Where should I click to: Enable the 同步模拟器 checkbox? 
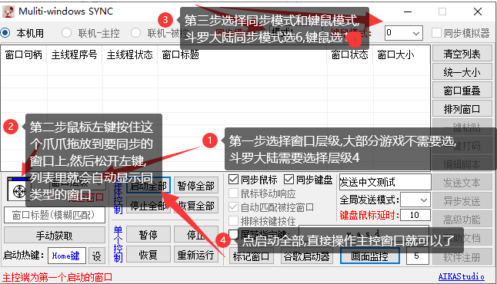(x=436, y=32)
